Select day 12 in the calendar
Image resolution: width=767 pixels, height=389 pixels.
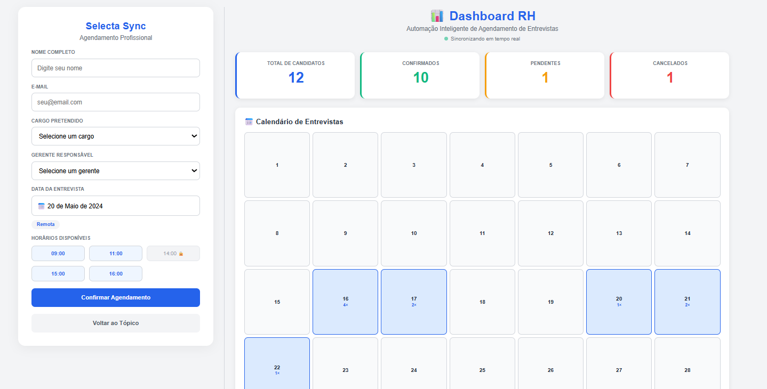click(x=550, y=233)
